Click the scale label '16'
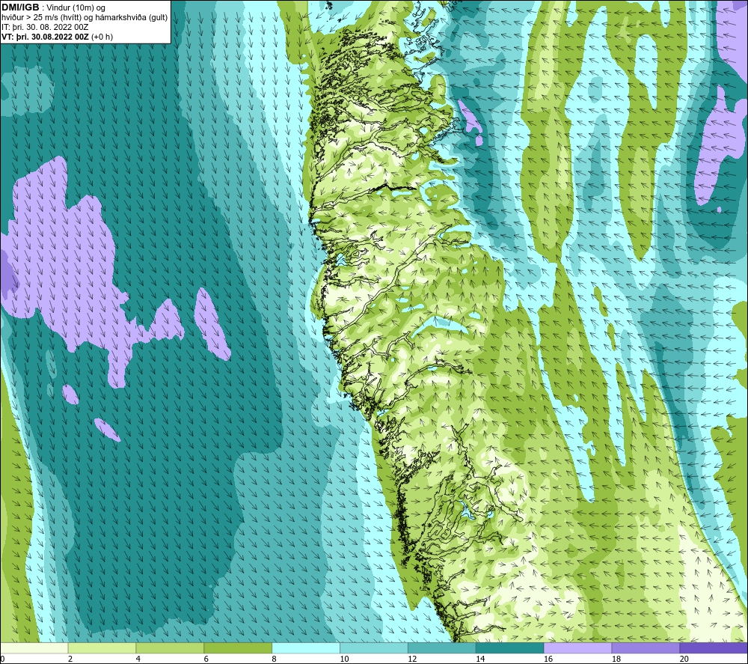 [x=548, y=659]
